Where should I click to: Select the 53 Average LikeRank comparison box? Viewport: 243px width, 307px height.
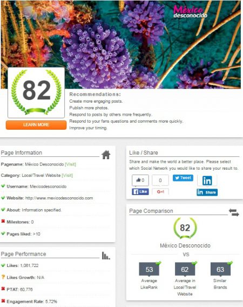coord(149,269)
